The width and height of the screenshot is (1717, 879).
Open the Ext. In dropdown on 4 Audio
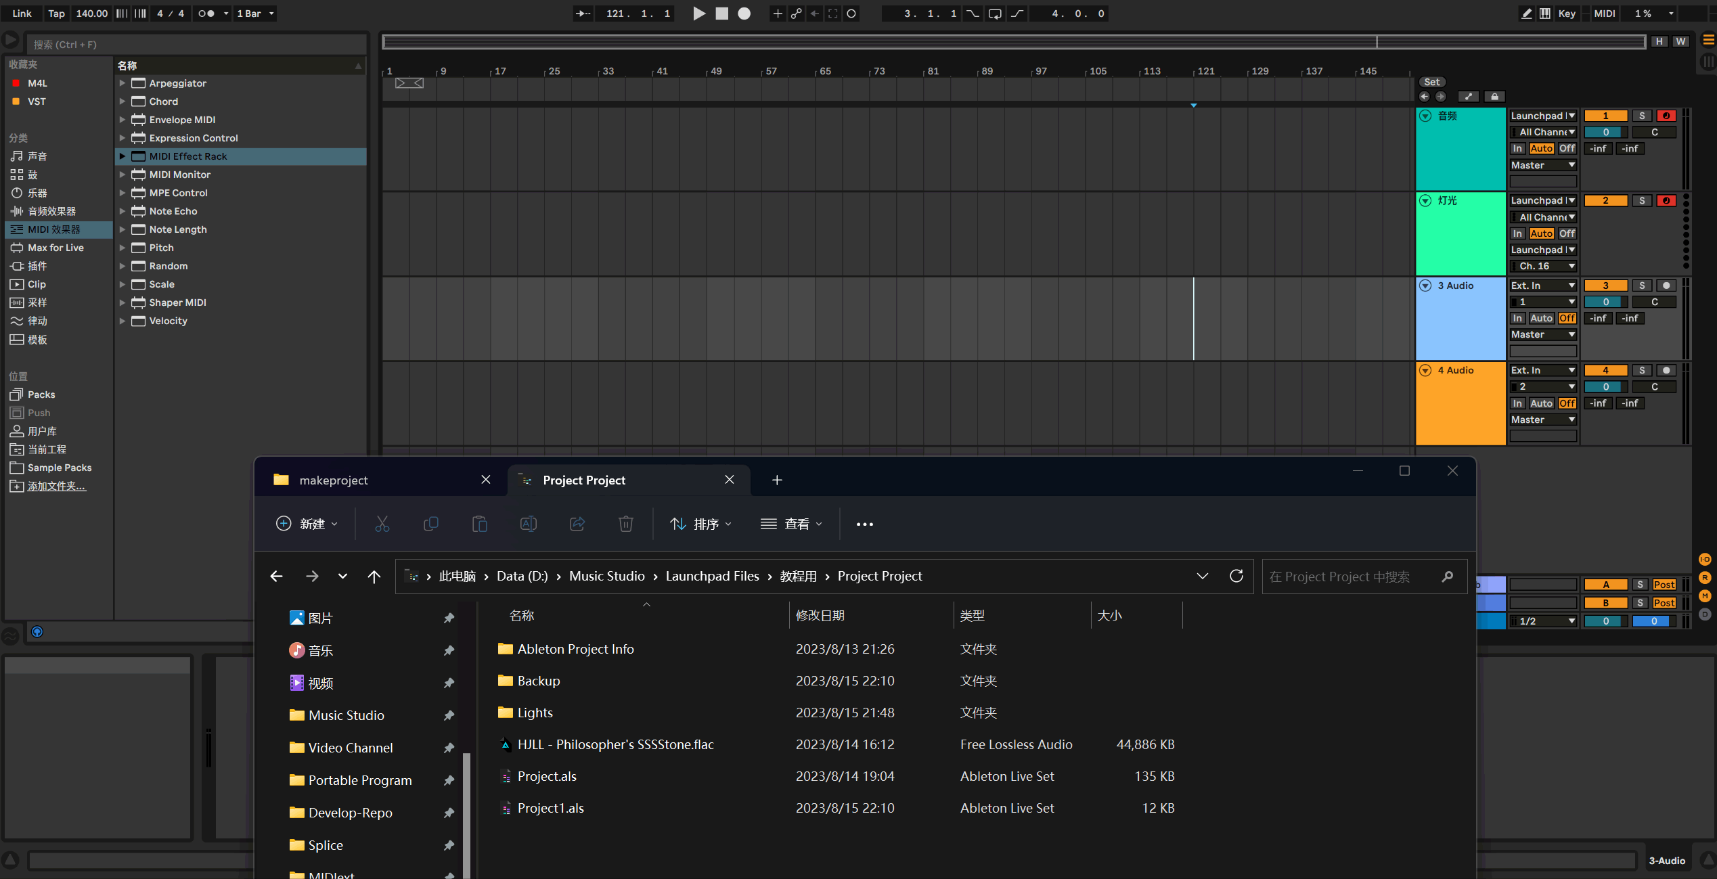click(x=1543, y=370)
